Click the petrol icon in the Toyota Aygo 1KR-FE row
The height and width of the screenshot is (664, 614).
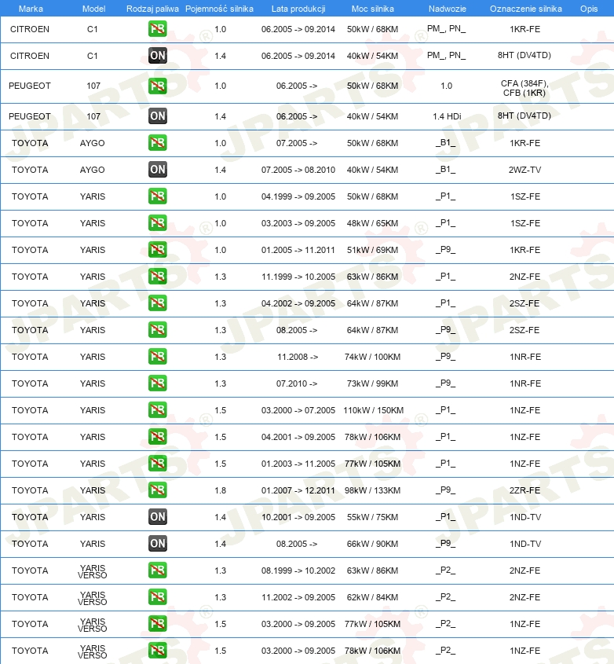(x=157, y=143)
